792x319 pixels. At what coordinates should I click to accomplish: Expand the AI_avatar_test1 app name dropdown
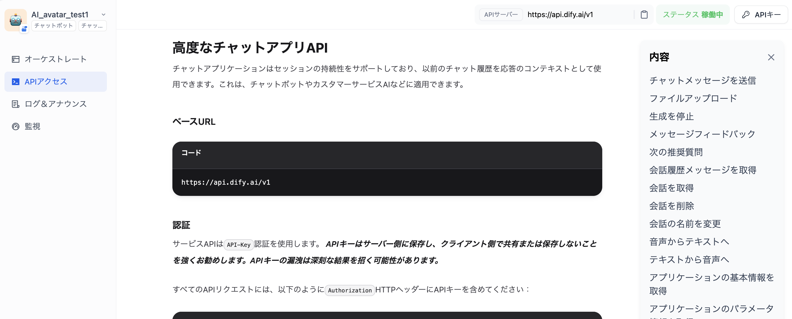click(103, 14)
